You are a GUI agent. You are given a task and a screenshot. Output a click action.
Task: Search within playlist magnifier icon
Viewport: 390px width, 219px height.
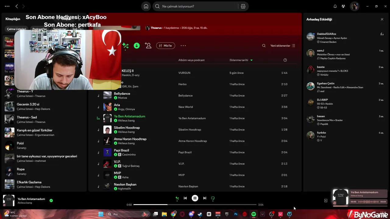point(264,46)
